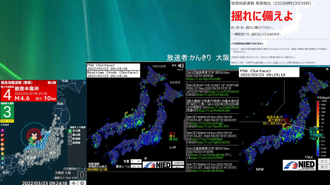
Task: Click the intensity 6+ legend icon
Action: (x=2, y=135)
